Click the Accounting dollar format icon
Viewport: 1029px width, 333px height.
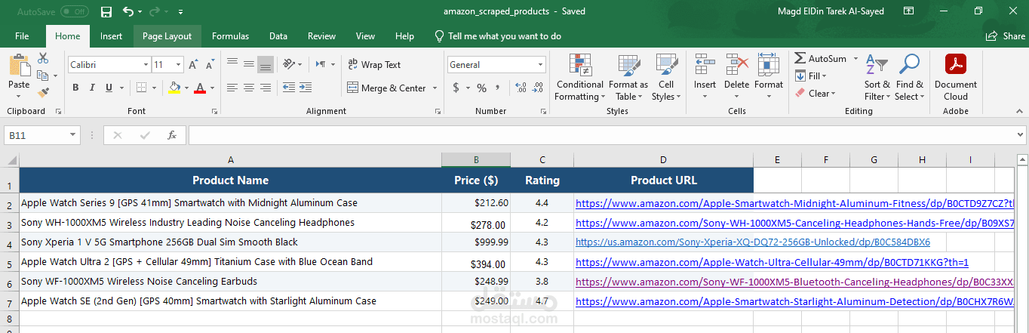pos(456,88)
